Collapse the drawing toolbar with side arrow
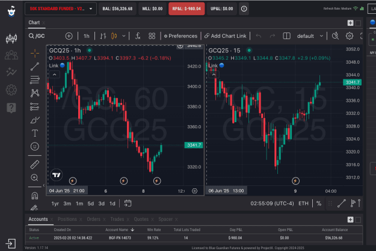 (44, 185)
